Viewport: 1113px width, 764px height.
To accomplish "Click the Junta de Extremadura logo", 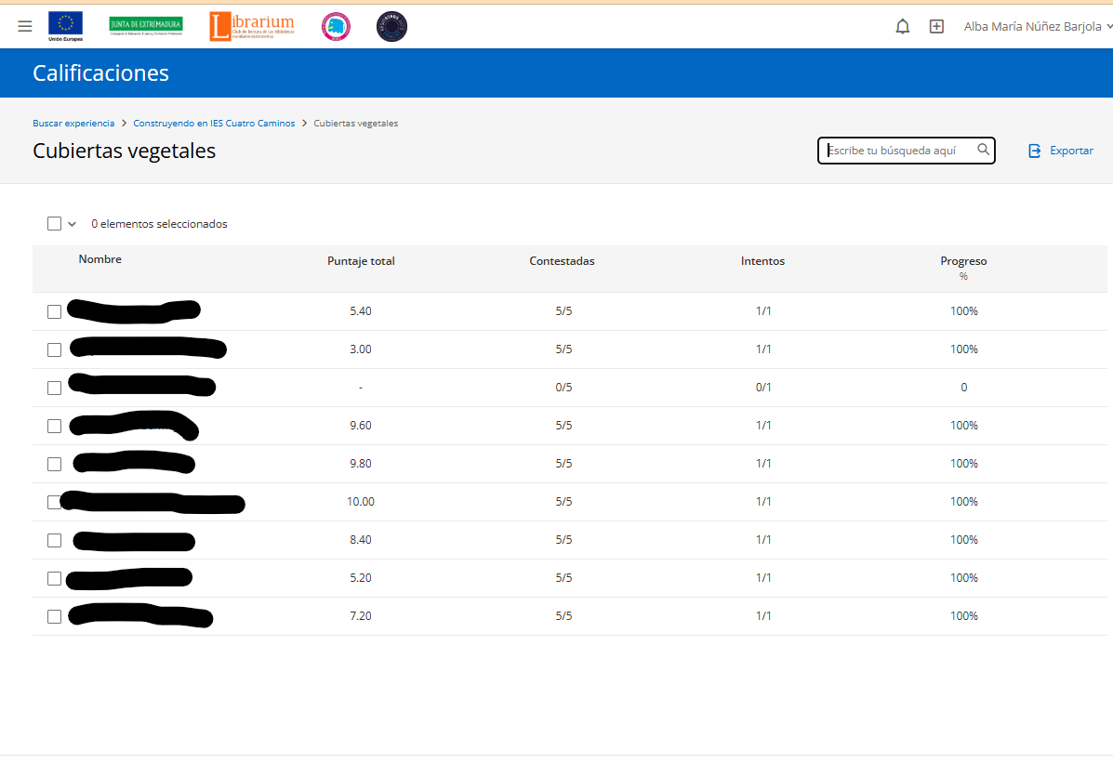I will [145, 25].
